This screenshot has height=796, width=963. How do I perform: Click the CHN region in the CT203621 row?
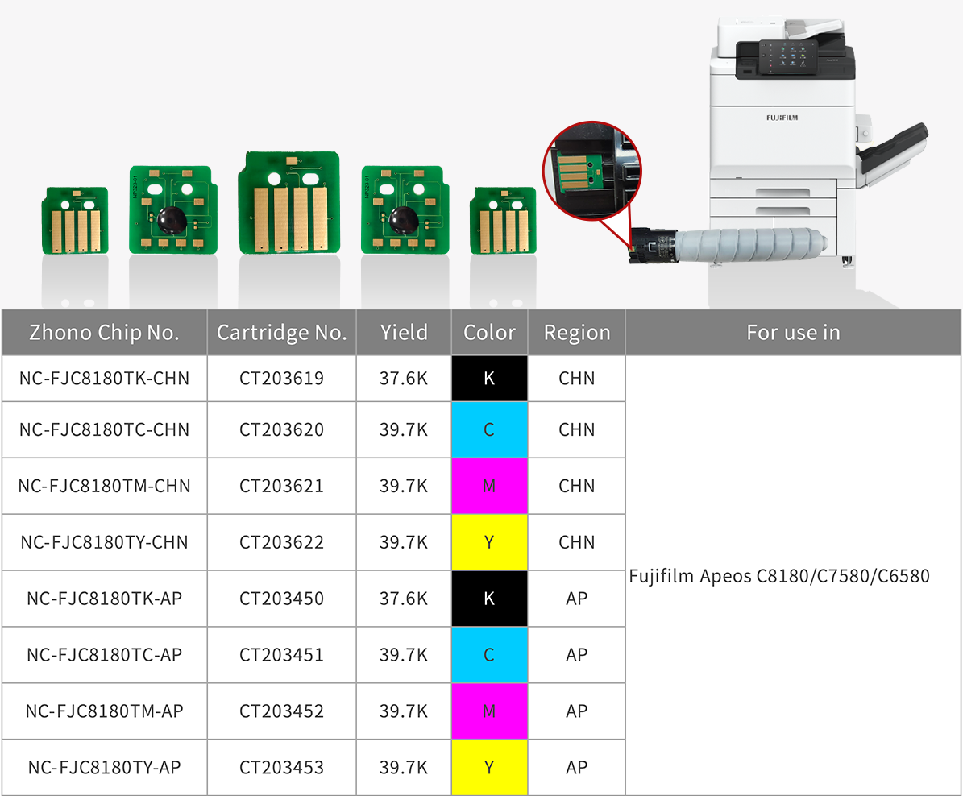(x=577, y=486)
